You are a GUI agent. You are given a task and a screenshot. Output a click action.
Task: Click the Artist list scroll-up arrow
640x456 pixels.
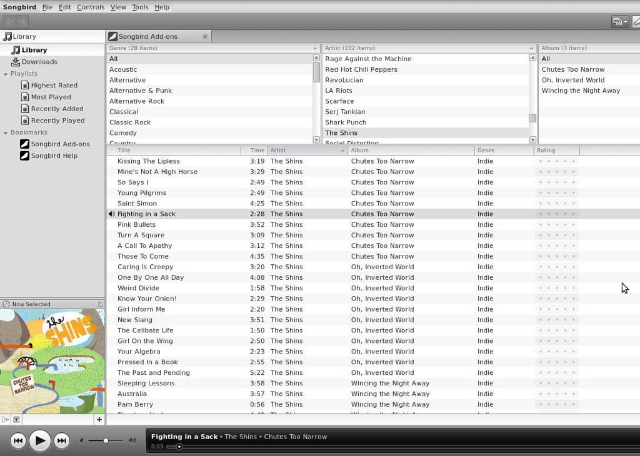click(x=532, y=57)
